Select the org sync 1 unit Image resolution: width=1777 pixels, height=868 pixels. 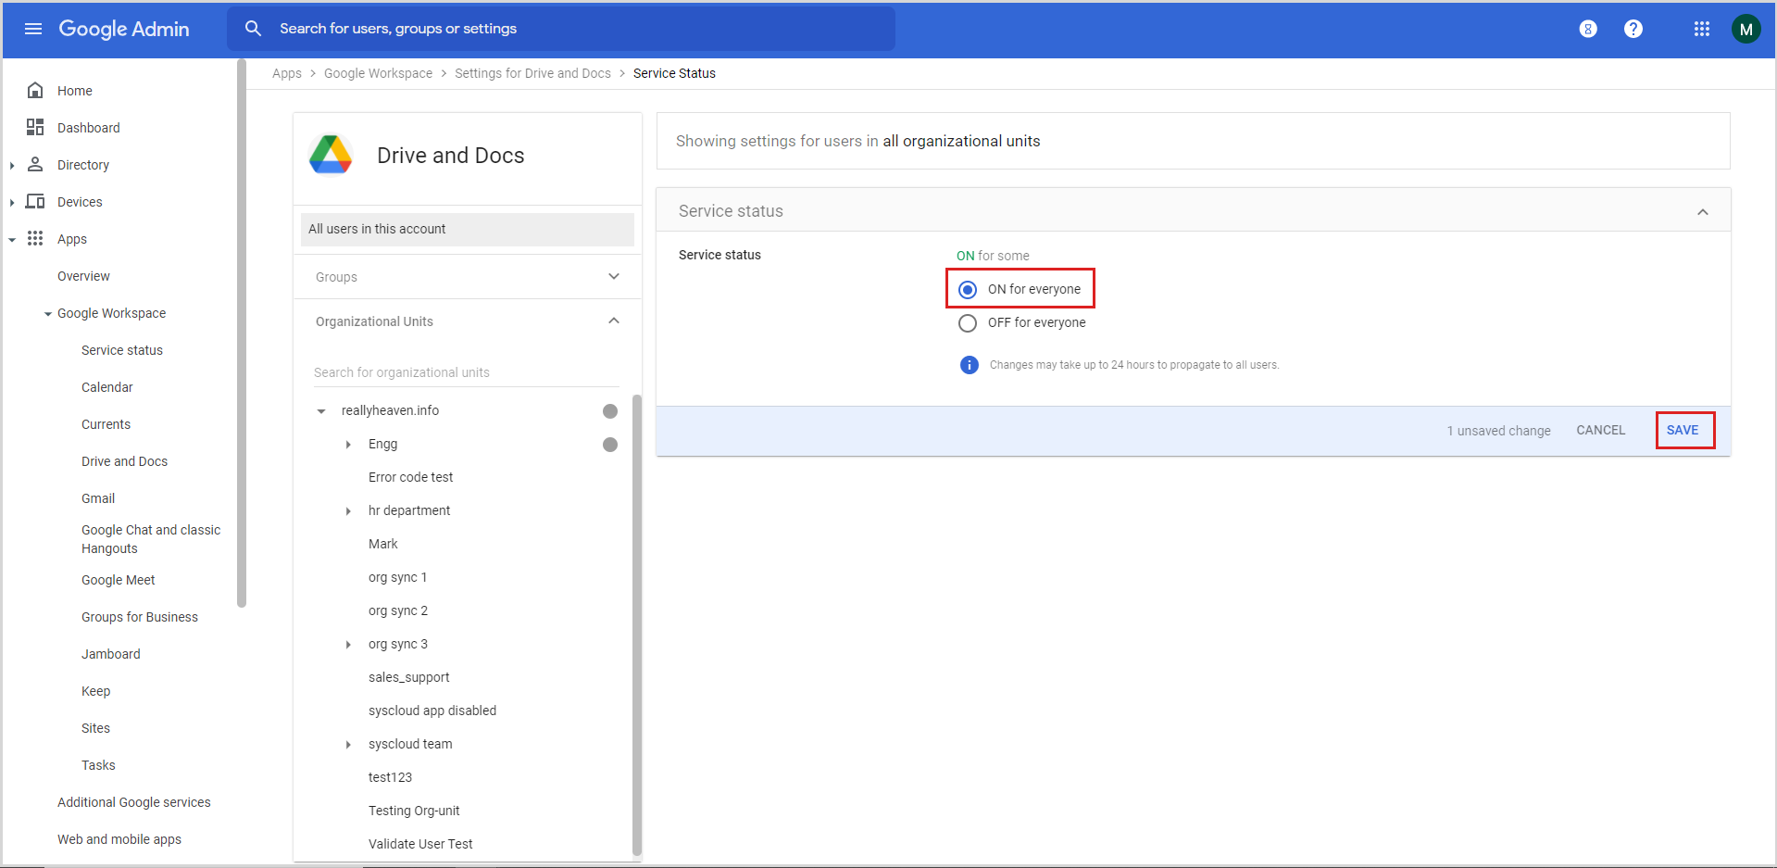(x=397, y=577)
